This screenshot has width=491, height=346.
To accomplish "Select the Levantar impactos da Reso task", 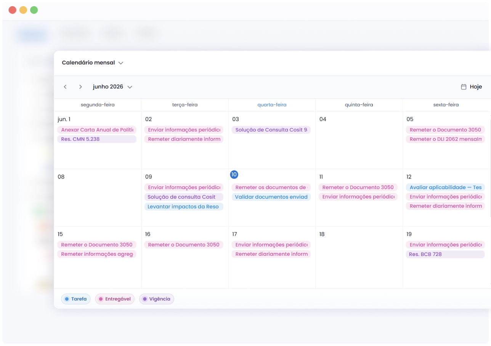I will click(184, 207).
